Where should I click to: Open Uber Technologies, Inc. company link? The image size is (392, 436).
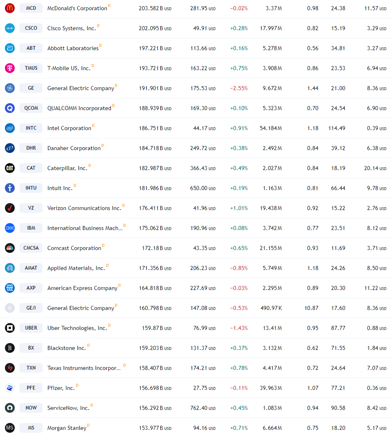click(77, 328)
